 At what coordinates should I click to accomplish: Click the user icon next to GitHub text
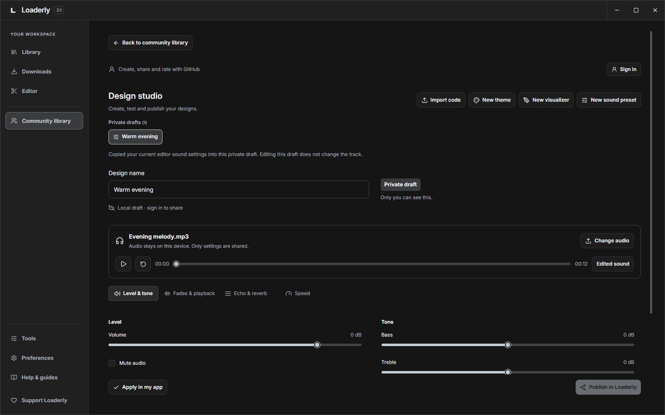pyautogui.click(x=112, y=69)
